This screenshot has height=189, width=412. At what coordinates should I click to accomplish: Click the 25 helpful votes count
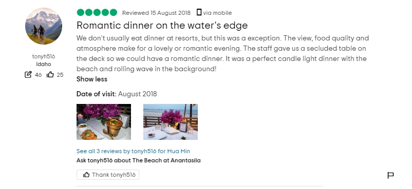(x=60, y=75)
